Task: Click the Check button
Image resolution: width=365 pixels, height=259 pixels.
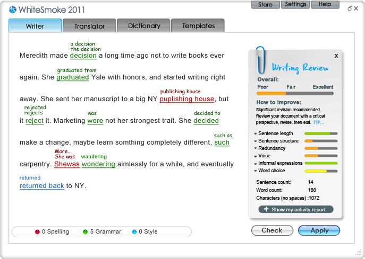Action: (x=272, y=230)
